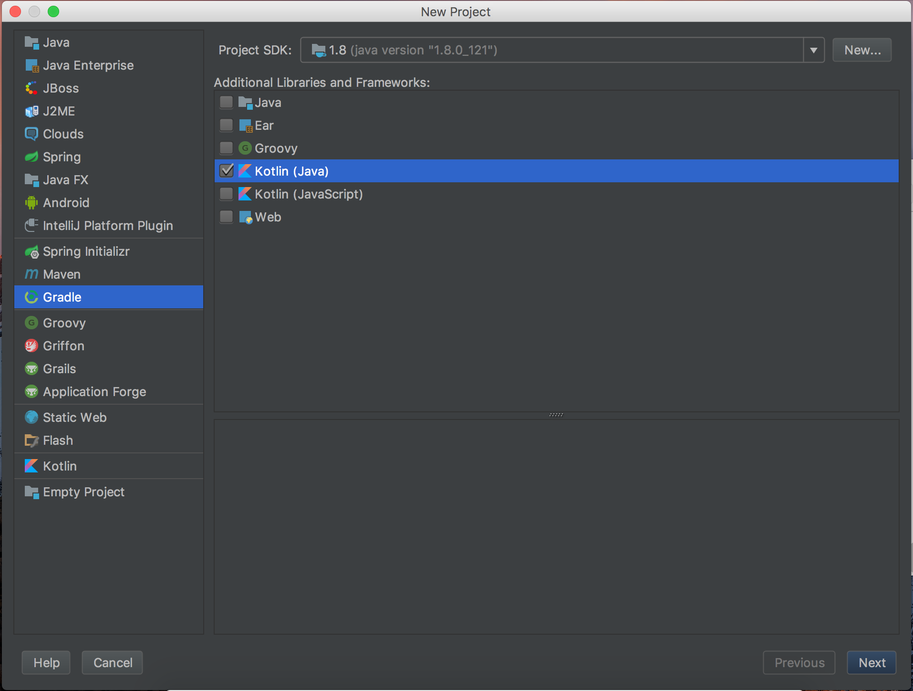Image resolution: width=913 pixels, height=691 pixels.
Task: Select the Groovy G icon in sidebar
Action: (x=31, y=323)
